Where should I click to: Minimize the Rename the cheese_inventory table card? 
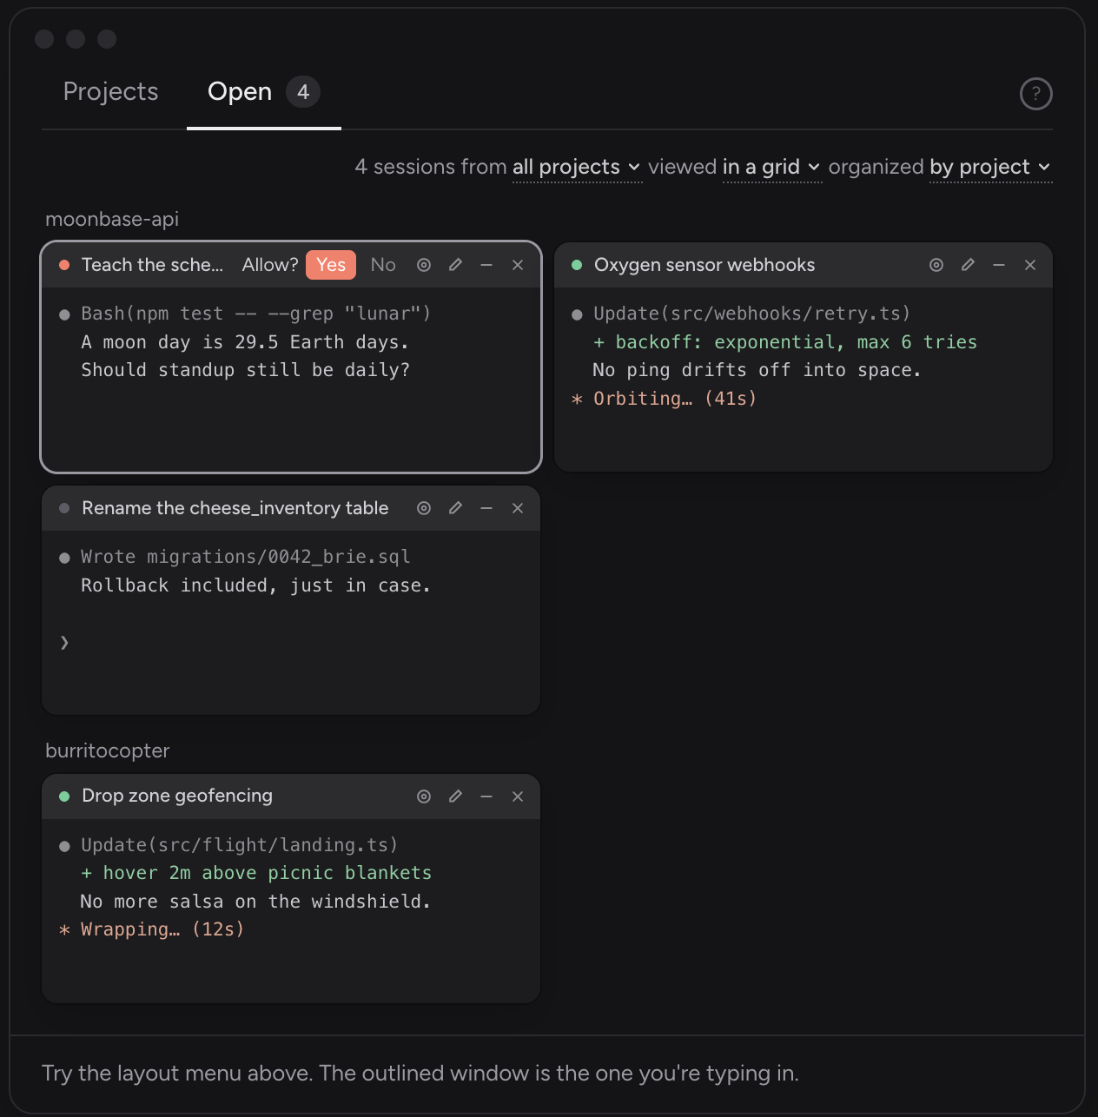coord(486,508)
